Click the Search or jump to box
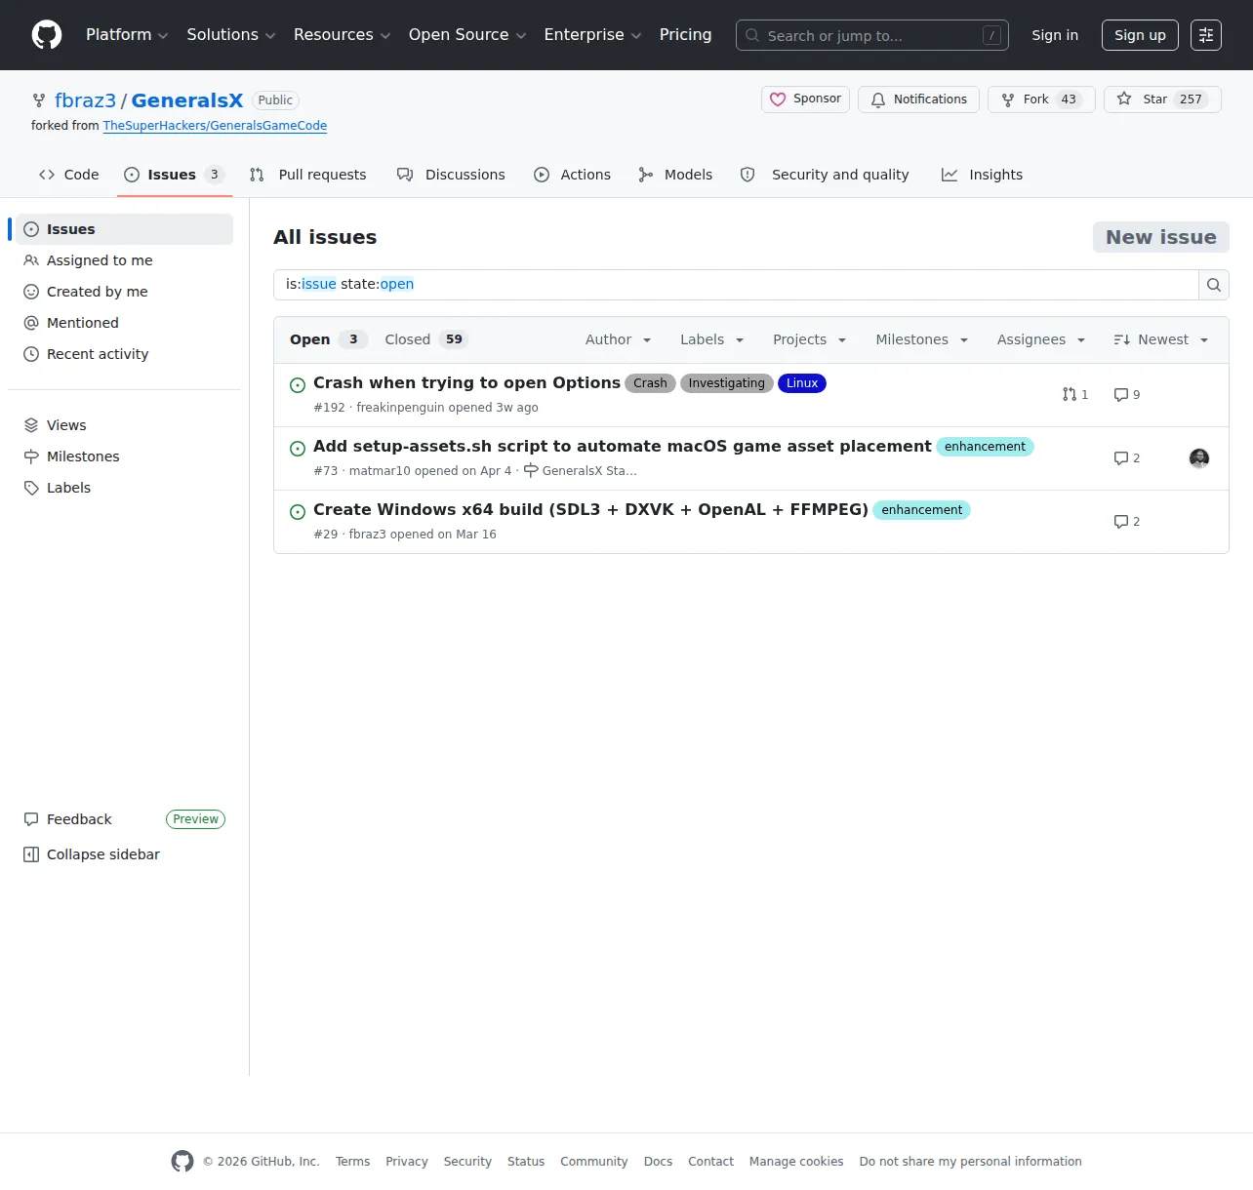Screen dimensions: 1253x1190 click(x=872, y=35)
